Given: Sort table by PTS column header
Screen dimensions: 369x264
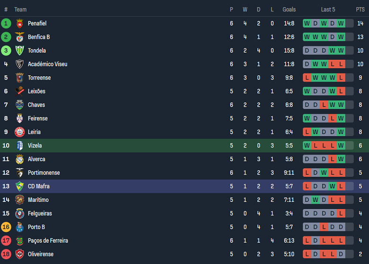Looking at the screenshot, I should [360, 9].
